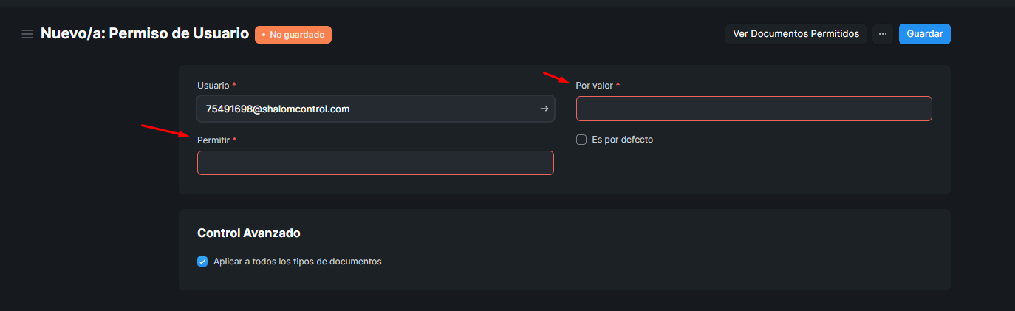Screen dimensions: 1015x311
Task: Click the Permitir field label
Action: coord(213,140)
